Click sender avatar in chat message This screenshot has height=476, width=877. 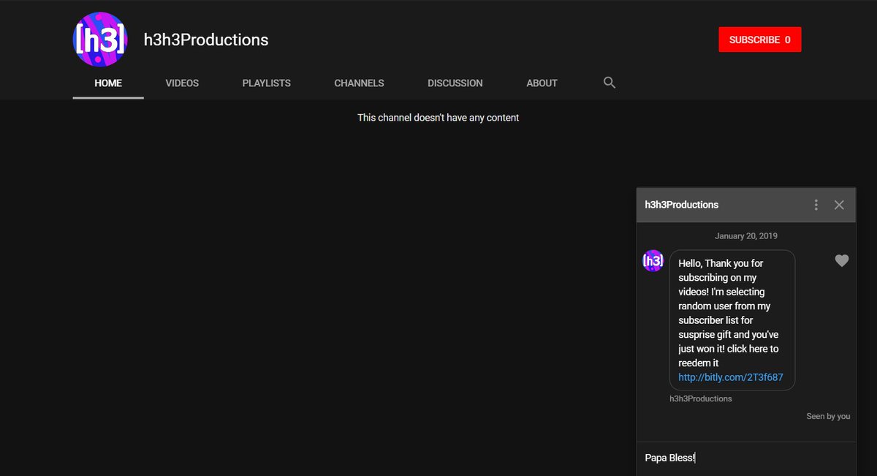coord(653,260)
